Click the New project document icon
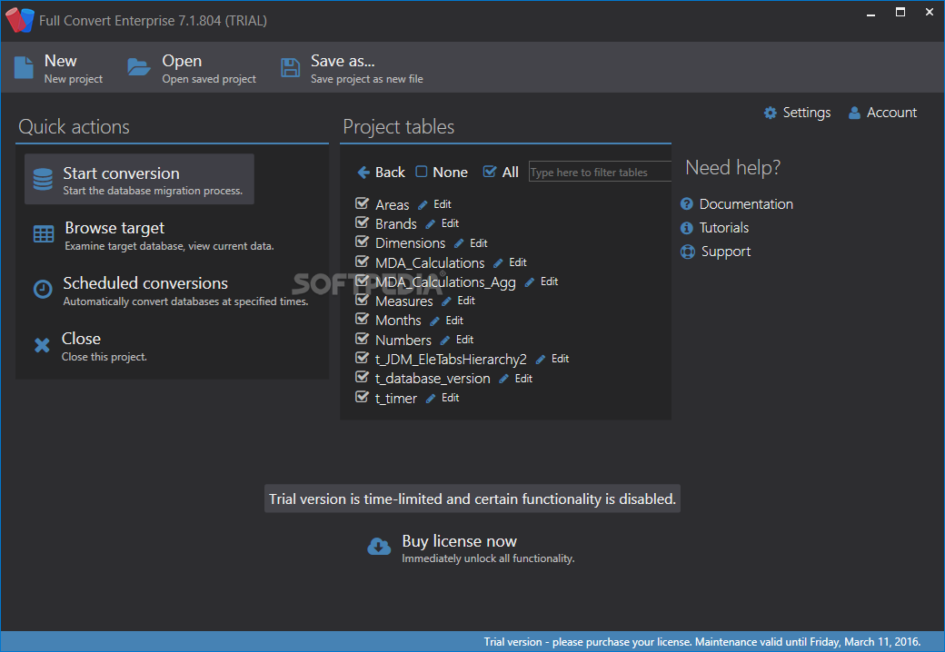Screen dimensions: 945x652 [24, 68]
